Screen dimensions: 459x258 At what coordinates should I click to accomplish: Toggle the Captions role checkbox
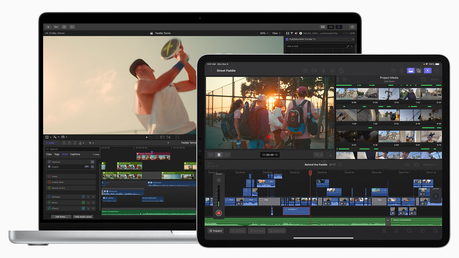[49, 162]
